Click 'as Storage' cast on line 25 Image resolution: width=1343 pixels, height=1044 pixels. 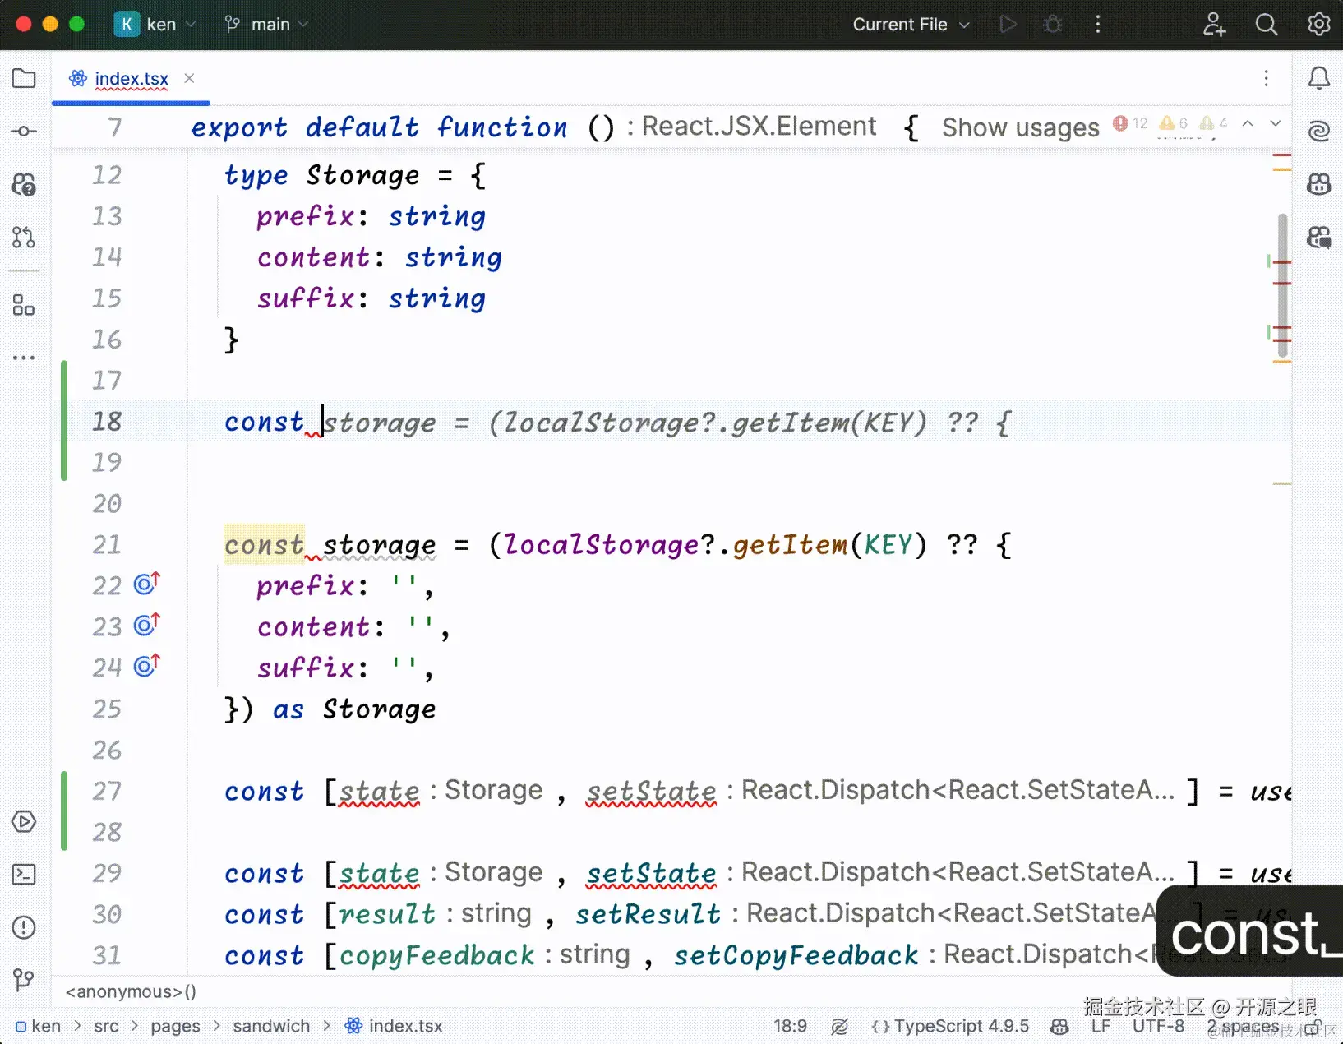click(354, 709)
